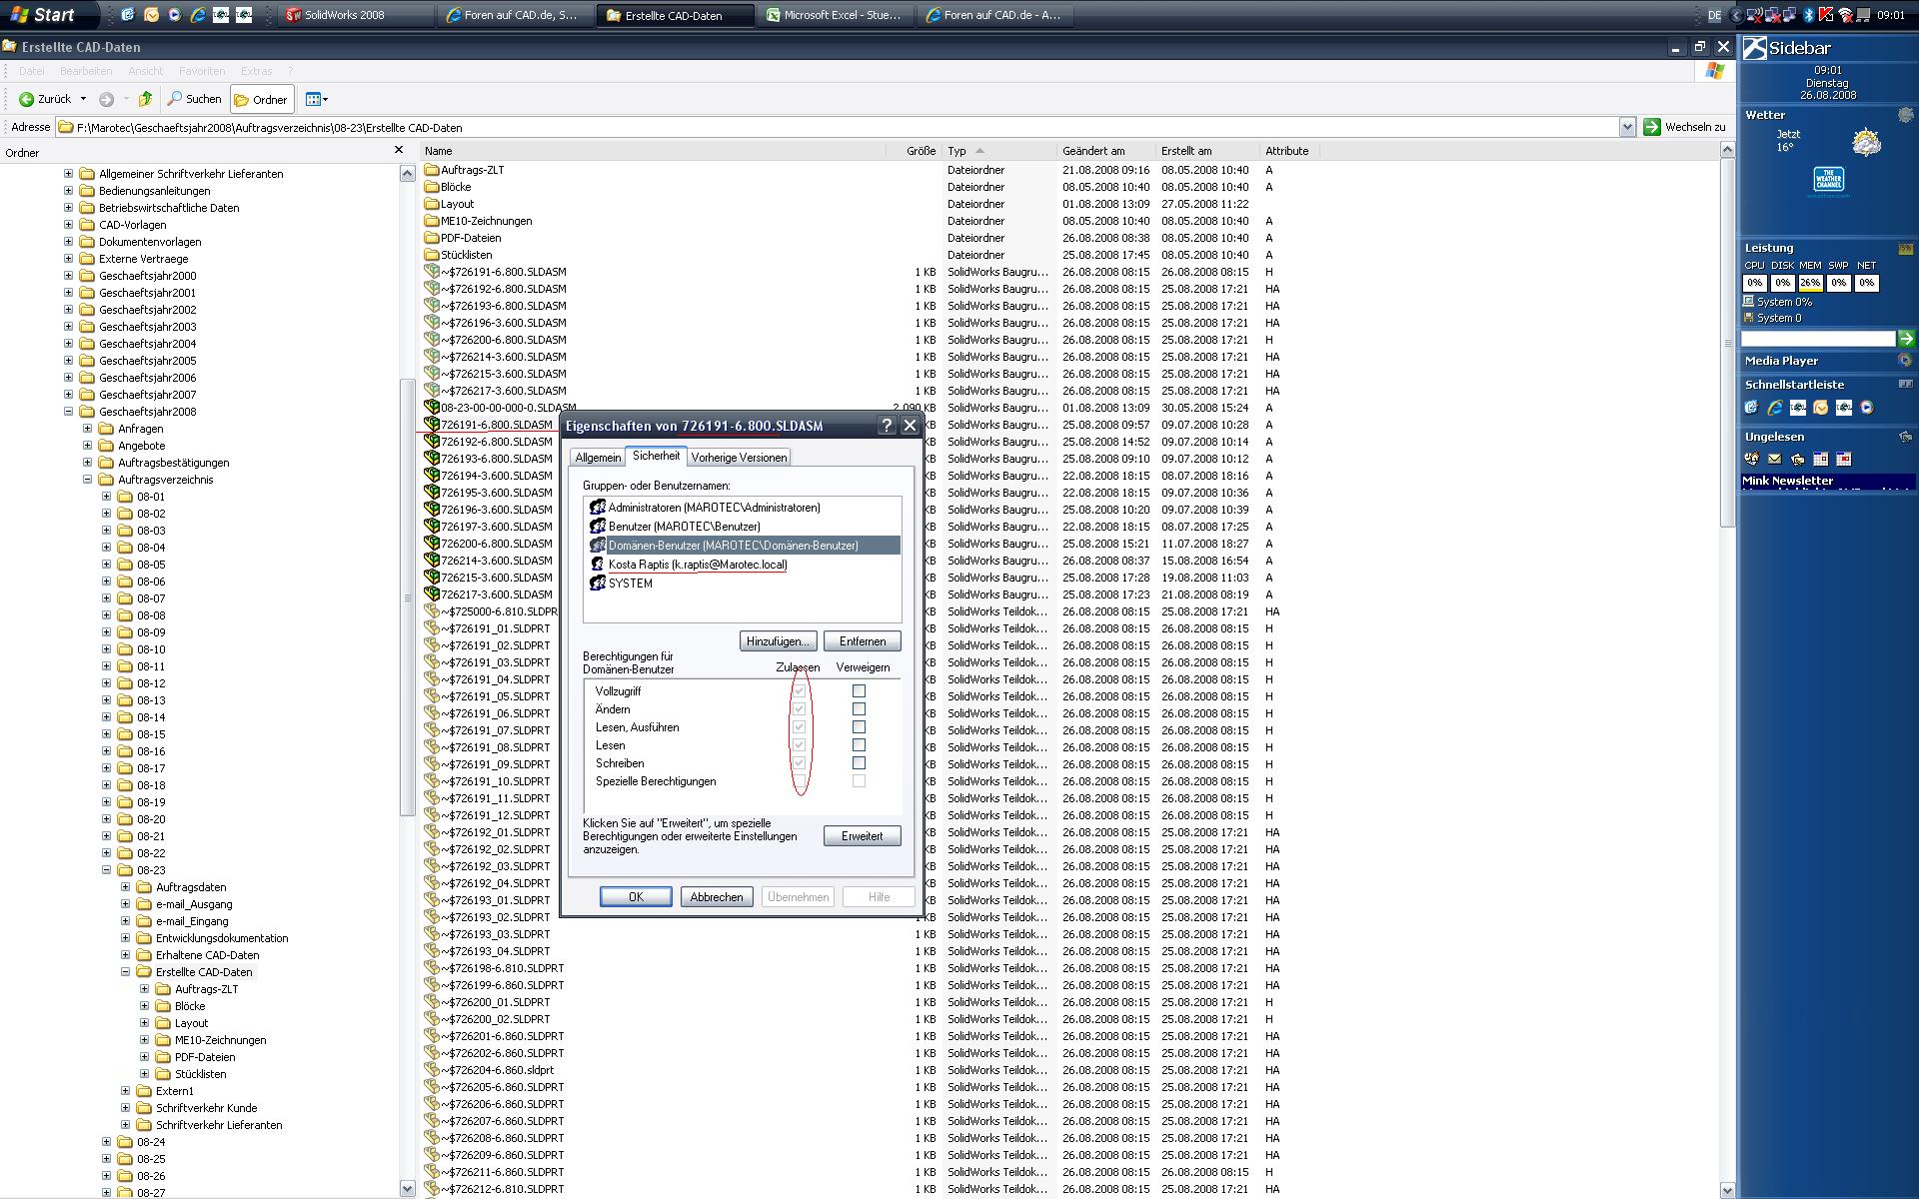Select Kosta Raptis in the user list
Image resolution: width=1919 pixels, height=1199 pixels.
(x=697, y=565)
